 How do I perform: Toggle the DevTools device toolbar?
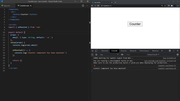point(96,51)
